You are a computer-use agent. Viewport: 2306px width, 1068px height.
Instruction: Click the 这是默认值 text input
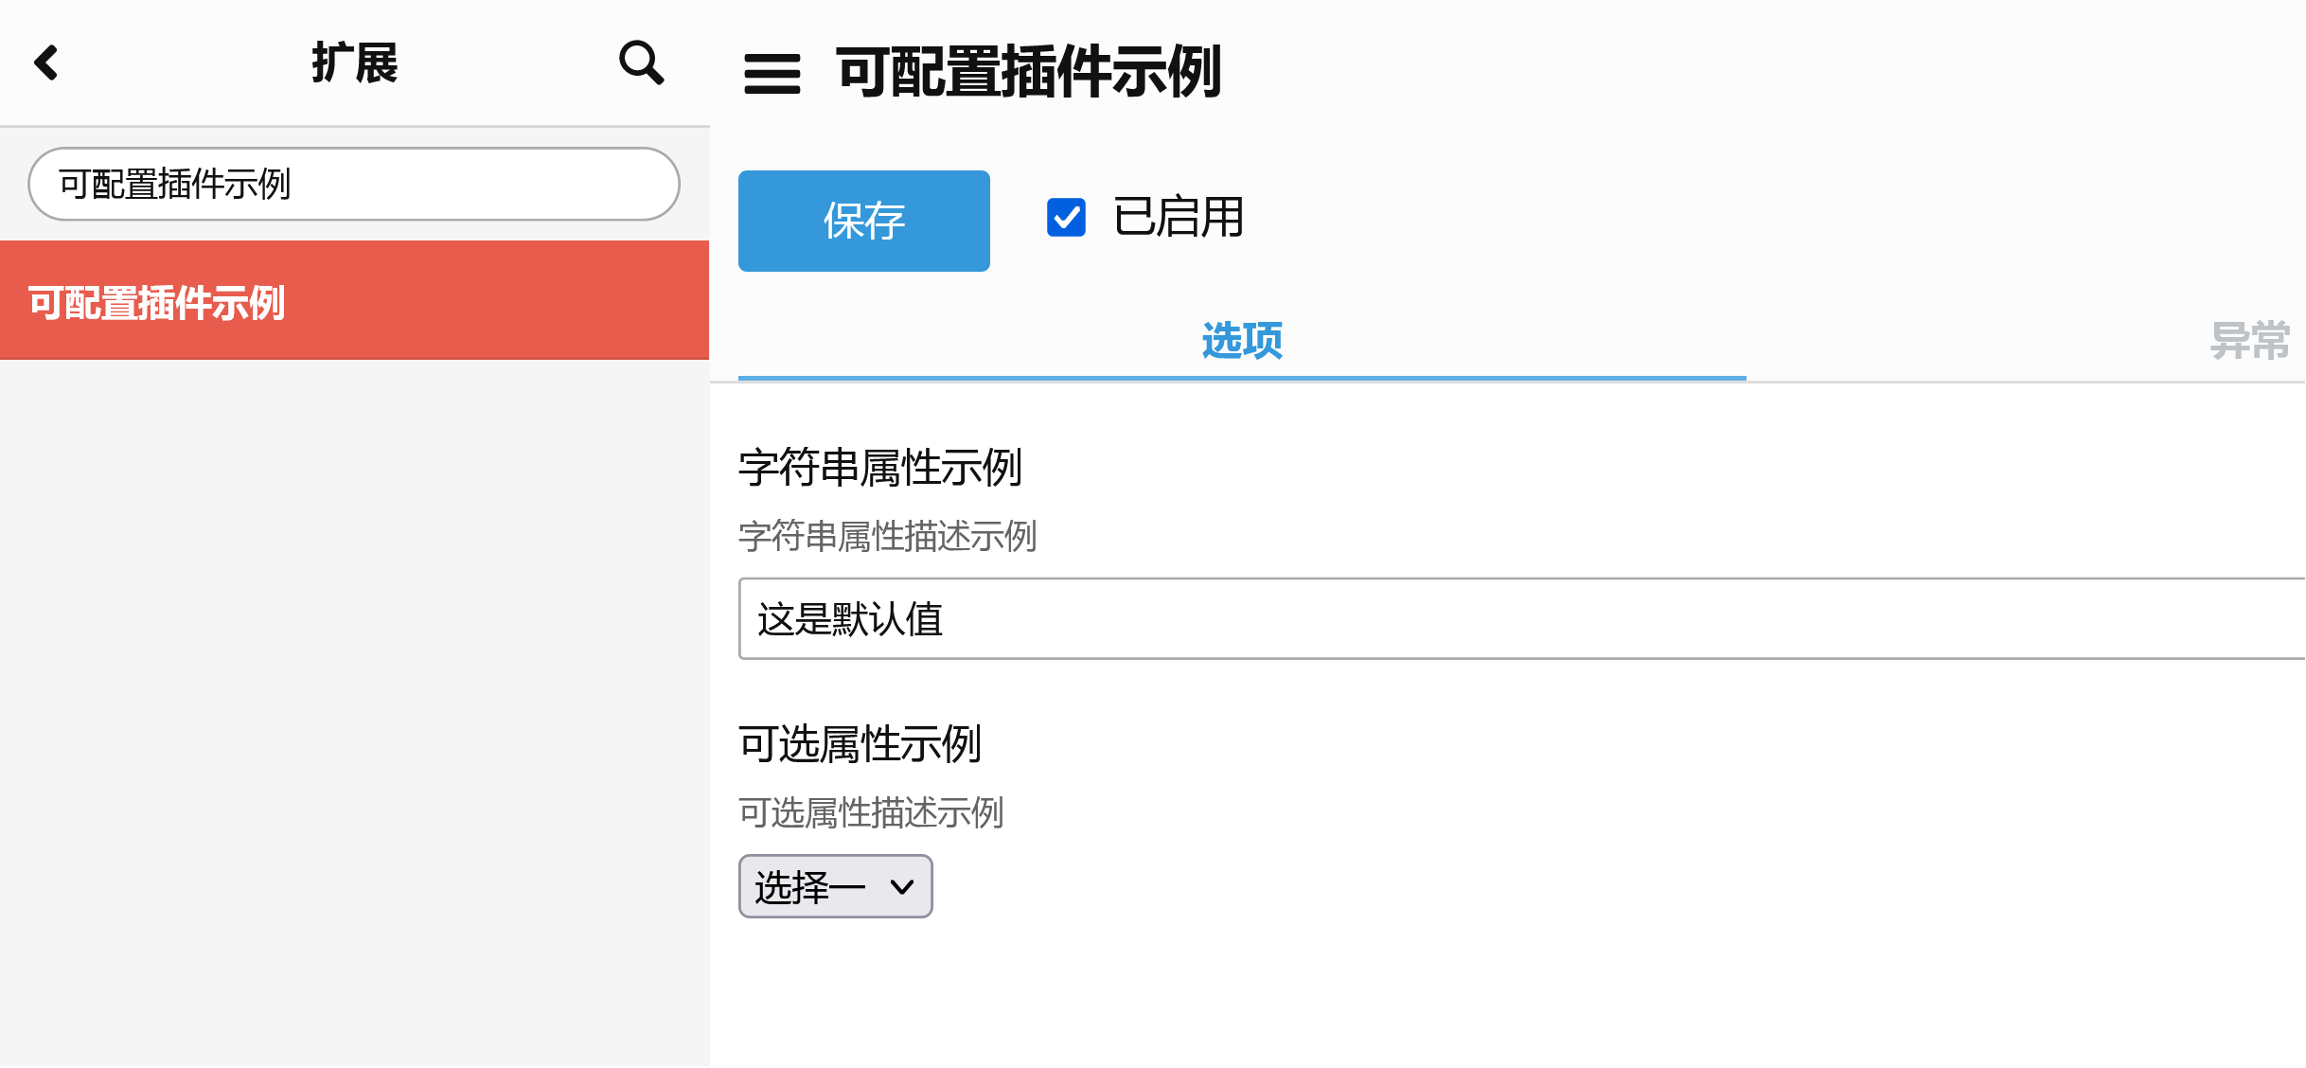click(1515, 619)
